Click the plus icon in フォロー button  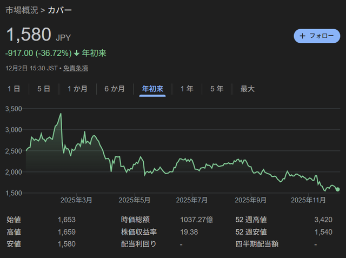click(x=303, y=36)
